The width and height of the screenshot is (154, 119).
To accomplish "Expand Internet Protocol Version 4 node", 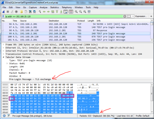I will coord(3,51).
